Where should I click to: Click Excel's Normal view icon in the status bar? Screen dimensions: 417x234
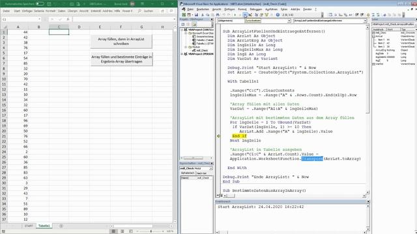tap(113, 231)
